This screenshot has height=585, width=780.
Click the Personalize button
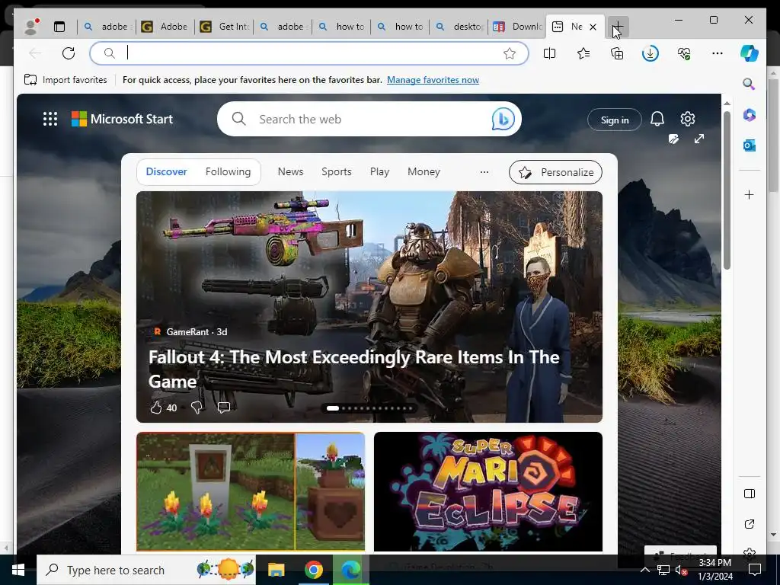[x=555, y=172]
